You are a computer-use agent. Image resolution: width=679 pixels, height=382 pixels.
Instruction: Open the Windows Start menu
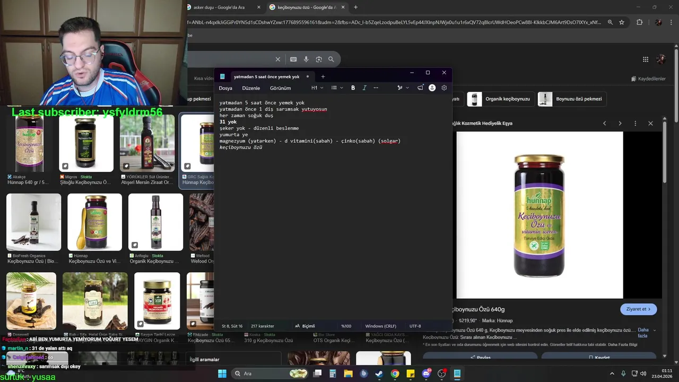[222, 374]
